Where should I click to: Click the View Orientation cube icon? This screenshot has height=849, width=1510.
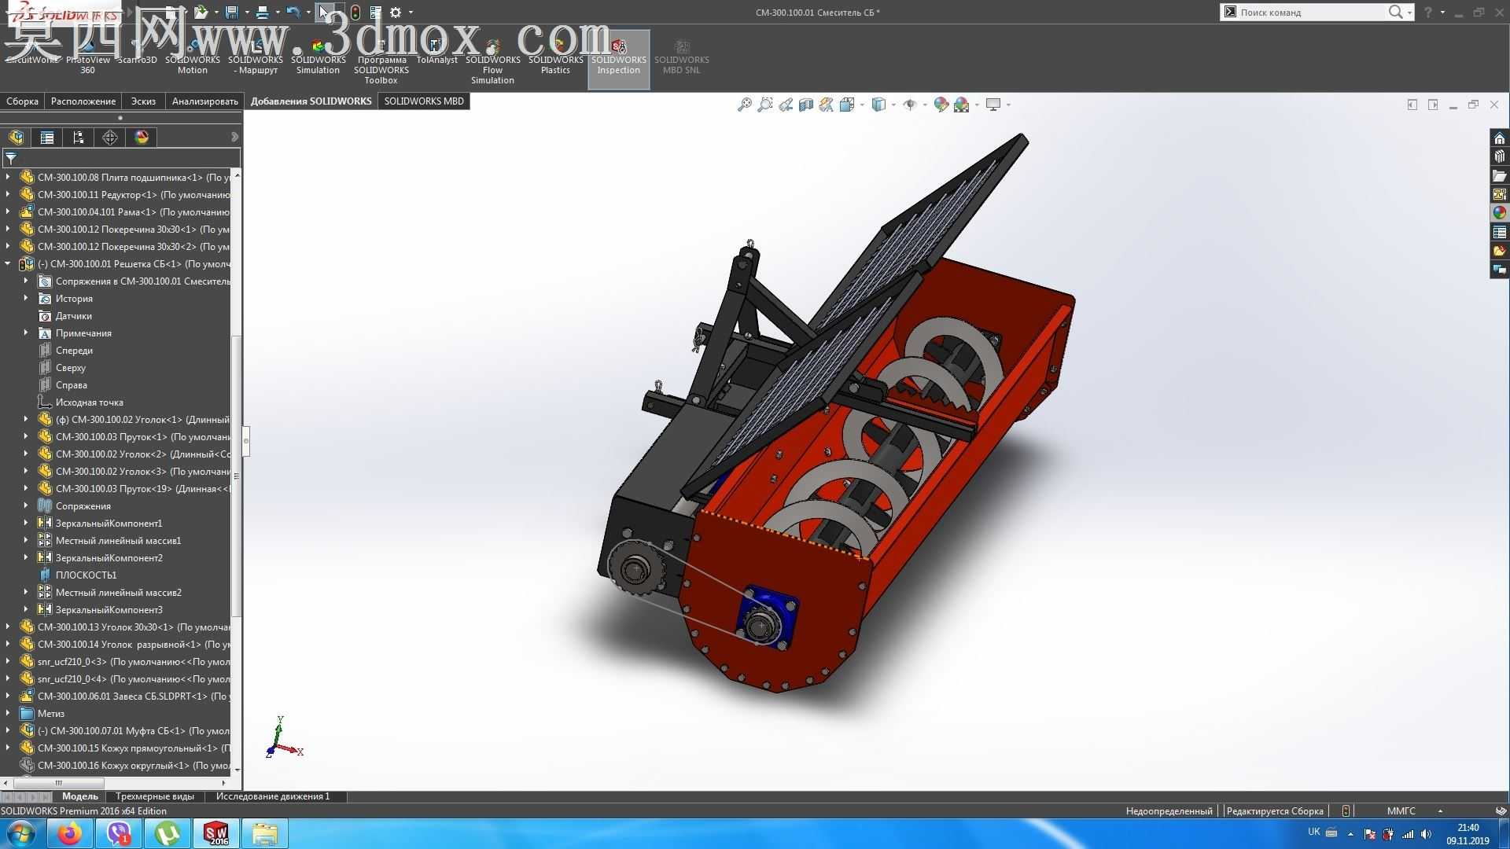click(x=846, y=105)
